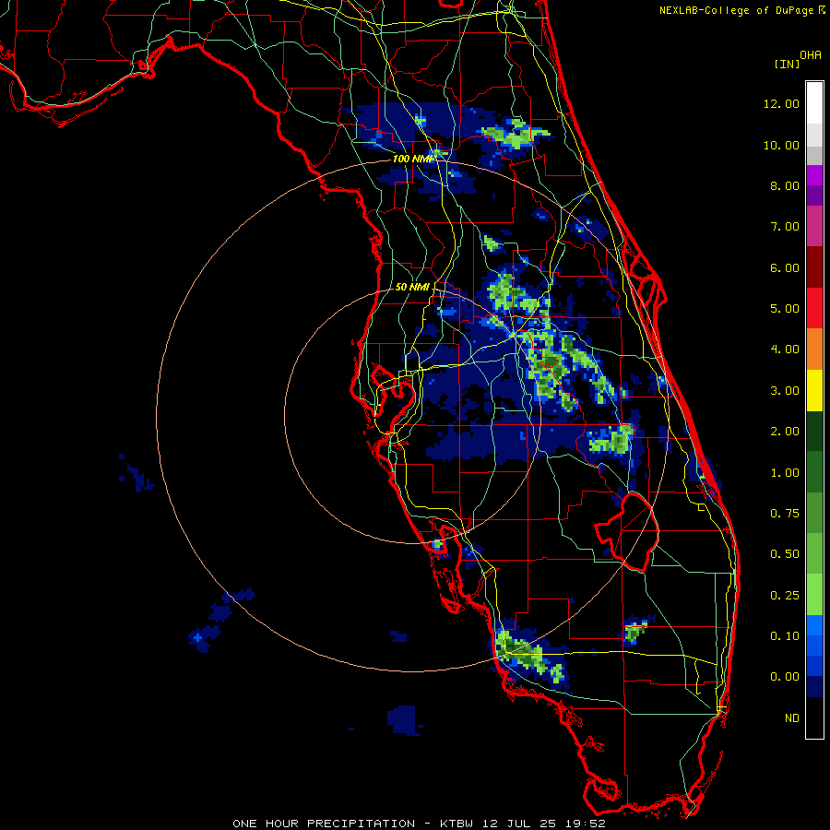Click the 3.00 legend value
This screenshot has height=830, width=830.
785,391
